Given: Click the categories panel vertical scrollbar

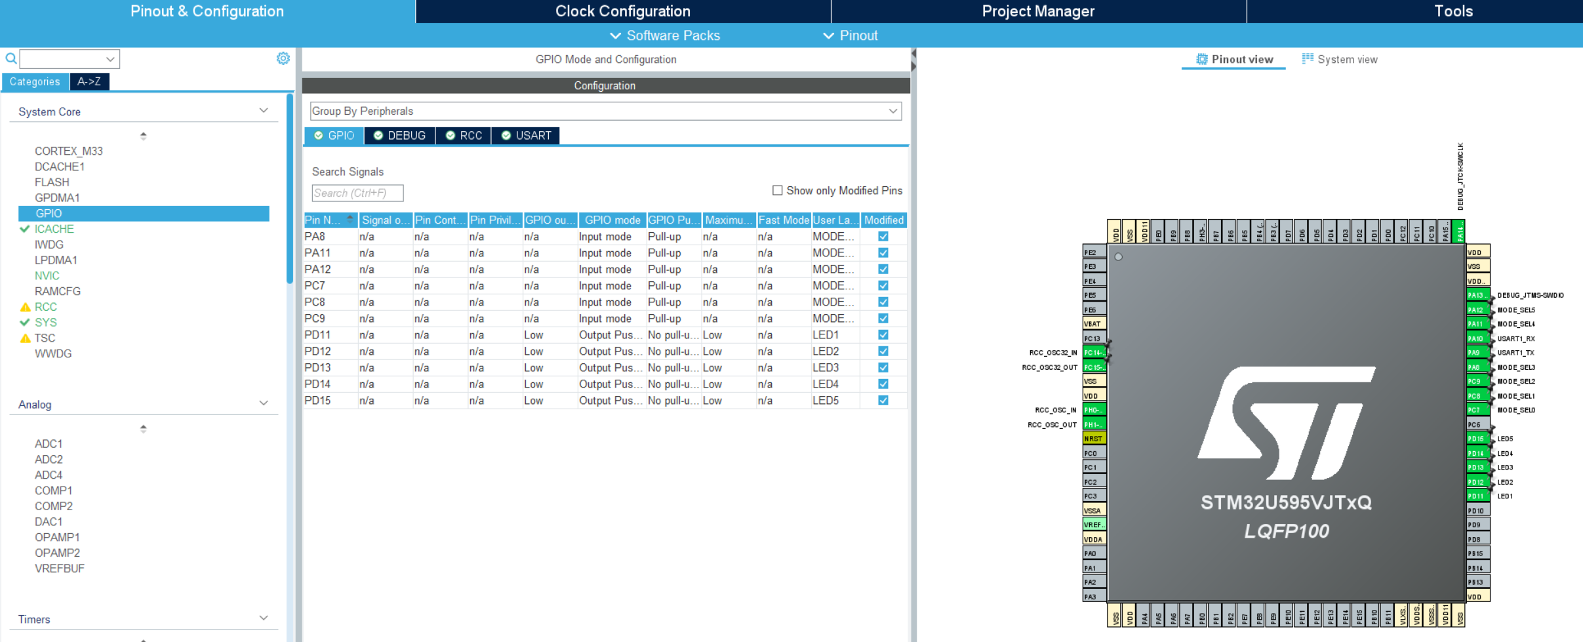Looking at the screenshot, I should click(x=290, y=189).
